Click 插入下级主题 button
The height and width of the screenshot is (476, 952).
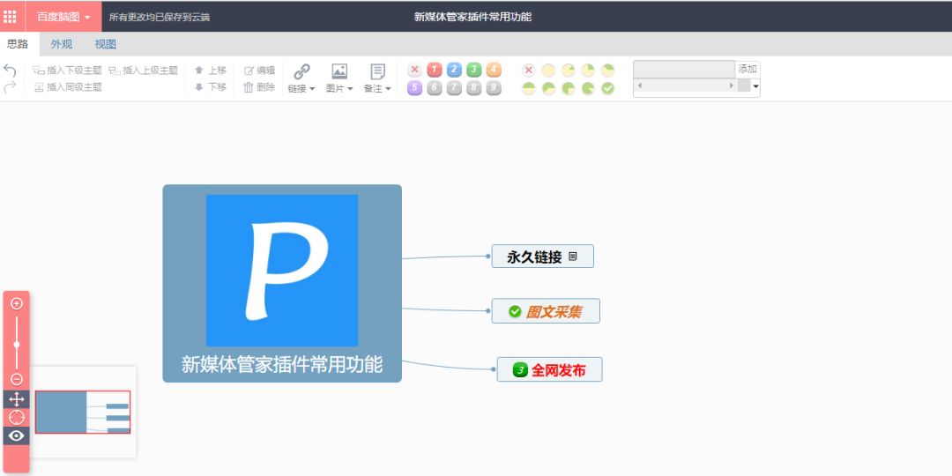click(67, 71)
